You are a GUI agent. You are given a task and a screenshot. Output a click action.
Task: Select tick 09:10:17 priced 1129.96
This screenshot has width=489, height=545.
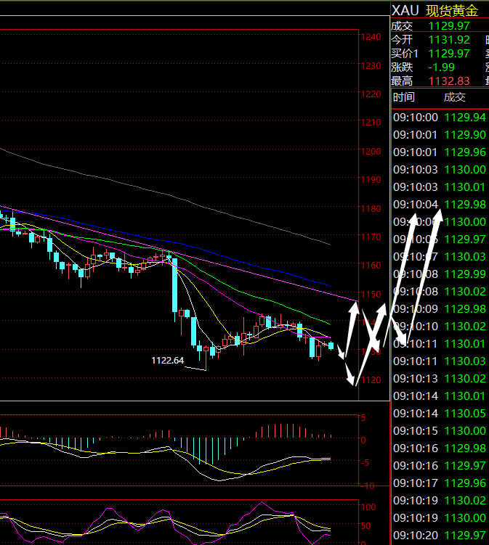[x=440, y=483]
